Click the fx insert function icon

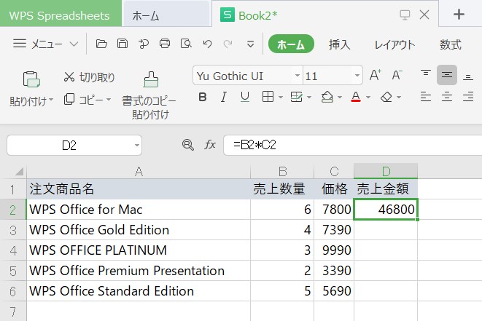click(x=210, y=145)
